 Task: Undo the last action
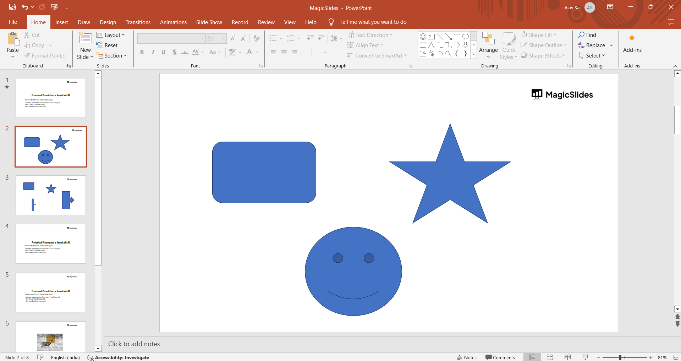[25, 7]
